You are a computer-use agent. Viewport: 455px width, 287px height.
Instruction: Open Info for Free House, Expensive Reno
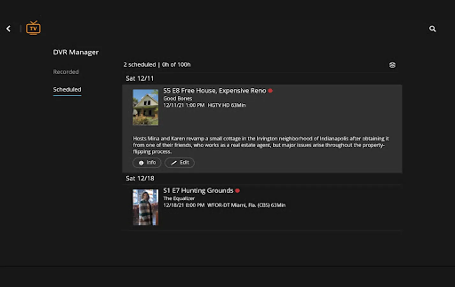pyautogui.click(x=147, y=163)
